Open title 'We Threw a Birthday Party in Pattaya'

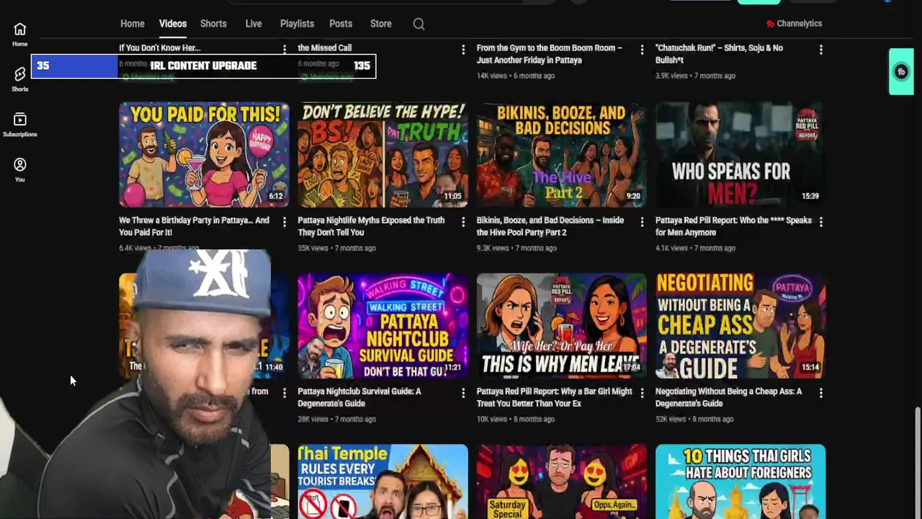coord(194,226)
